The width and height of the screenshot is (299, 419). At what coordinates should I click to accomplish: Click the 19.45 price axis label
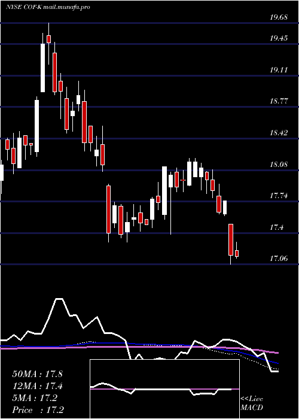(x=279, y=38)
